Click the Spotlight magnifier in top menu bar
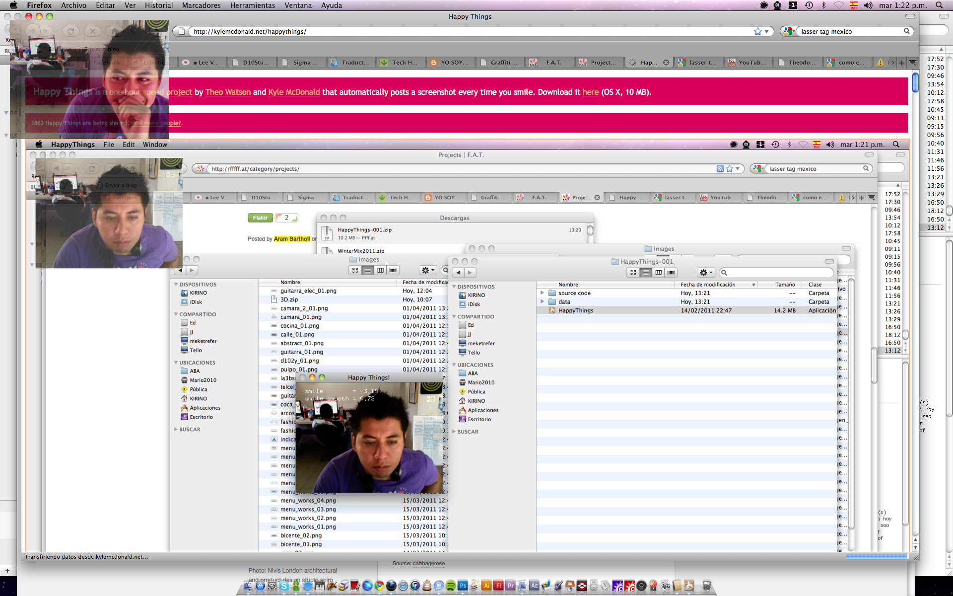Screen dimensions: 953x596 939,5
